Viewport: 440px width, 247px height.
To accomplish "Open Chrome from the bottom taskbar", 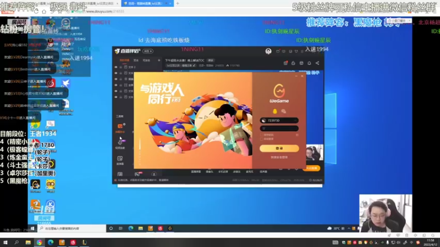I will click(x=39, y=243).
